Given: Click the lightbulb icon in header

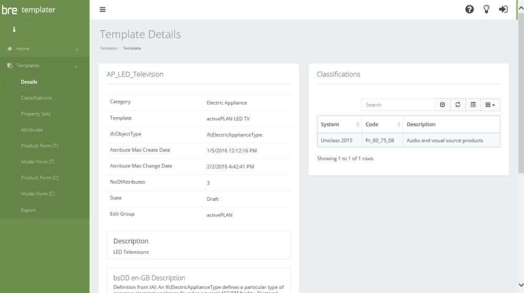Looking at the screenshot, I should pyautogui.click(x=486, y=9).
